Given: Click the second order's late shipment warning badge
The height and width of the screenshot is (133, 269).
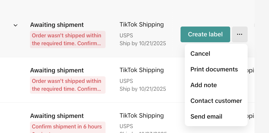Looking at the screenshot, I should [67, 85].
